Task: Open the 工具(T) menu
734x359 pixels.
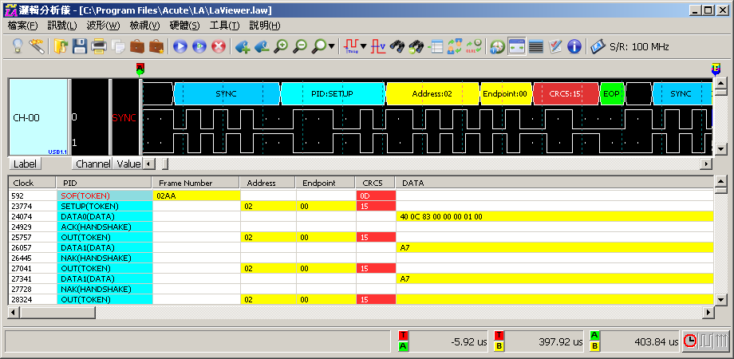Action: (x=224, y=26)
